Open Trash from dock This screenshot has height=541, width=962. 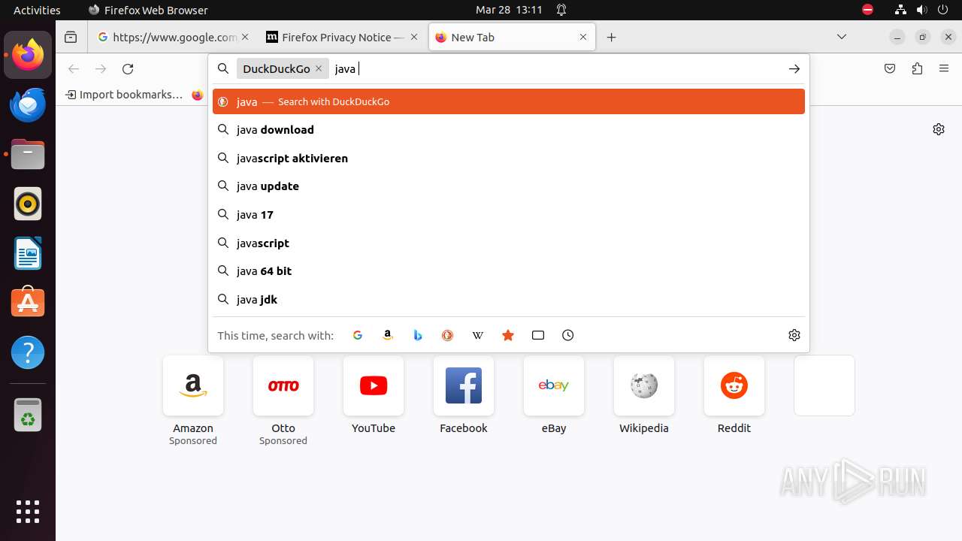coord(28,415)
